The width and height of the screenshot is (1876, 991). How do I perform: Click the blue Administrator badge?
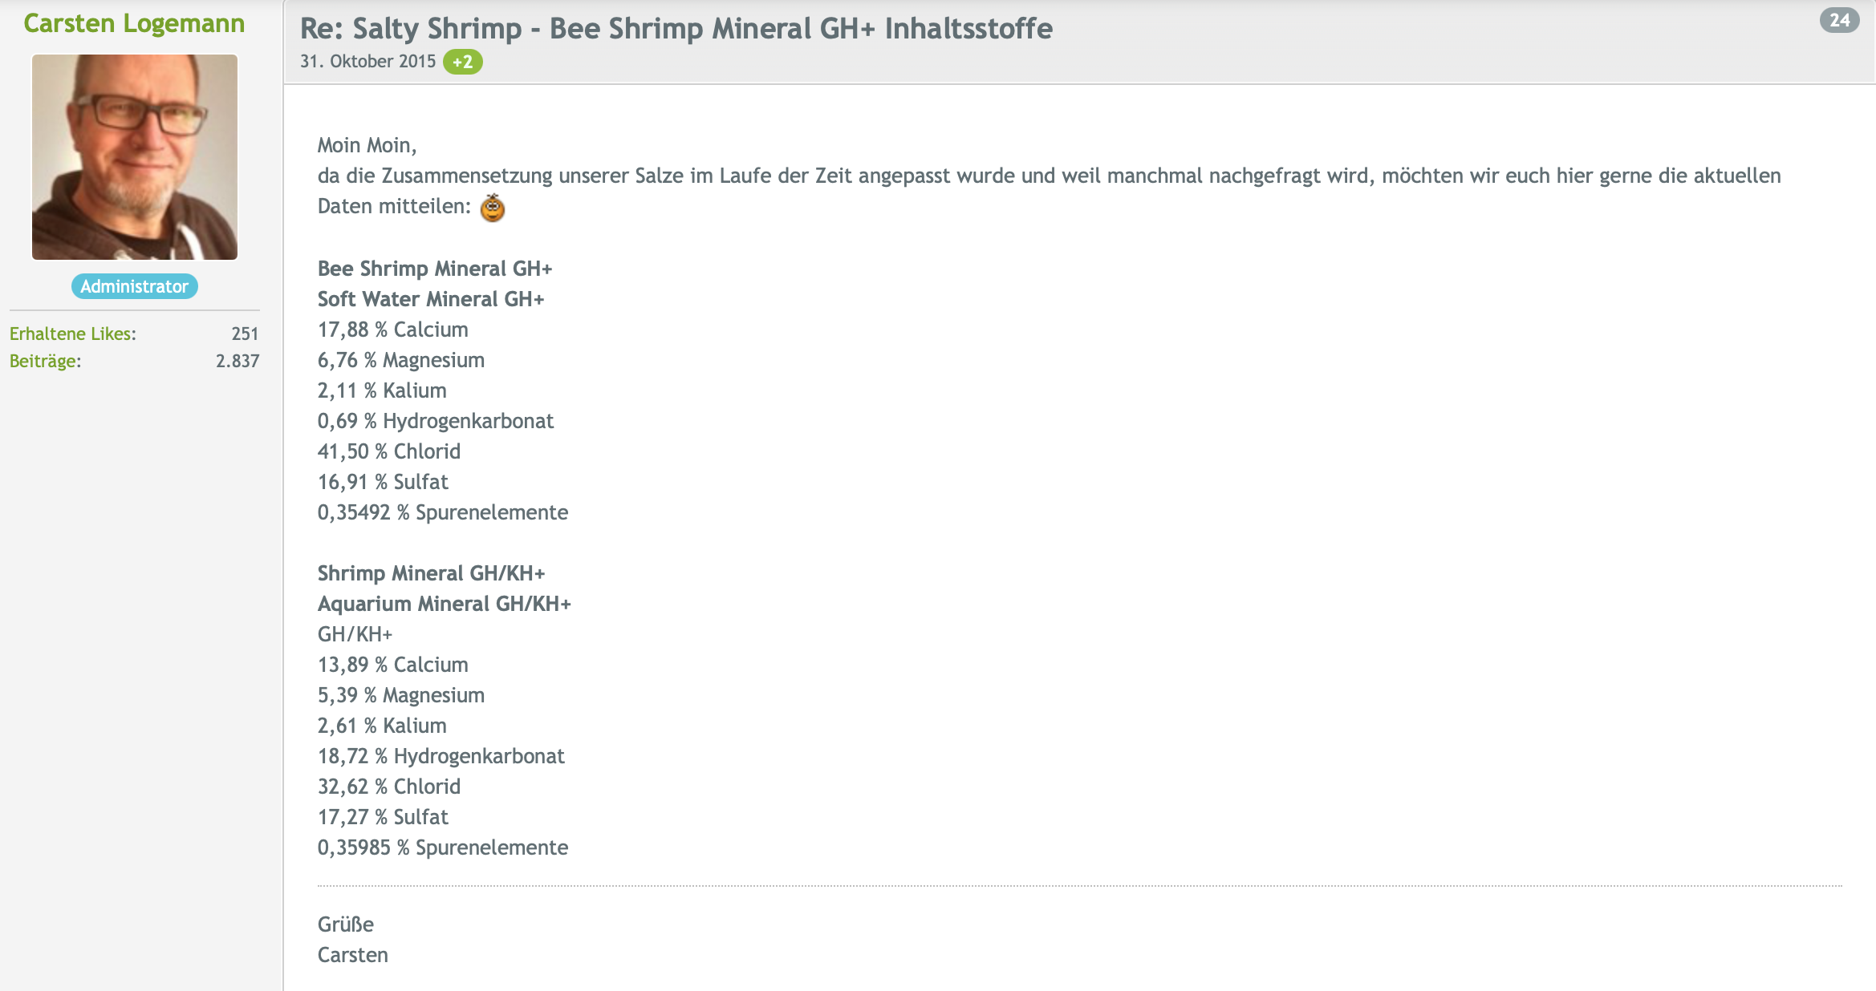pyautogui.click(x=135, y=286)
